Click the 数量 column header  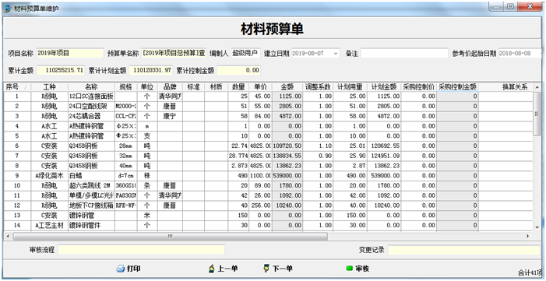coord(238,86)
